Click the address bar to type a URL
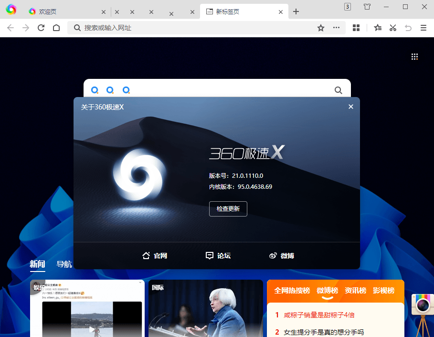This screenshot has width=434, height=337. pos(191,28)
